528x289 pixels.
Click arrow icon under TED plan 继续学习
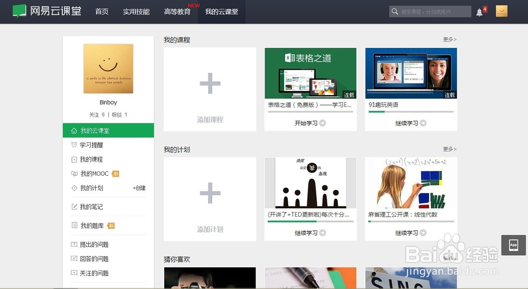323,233
